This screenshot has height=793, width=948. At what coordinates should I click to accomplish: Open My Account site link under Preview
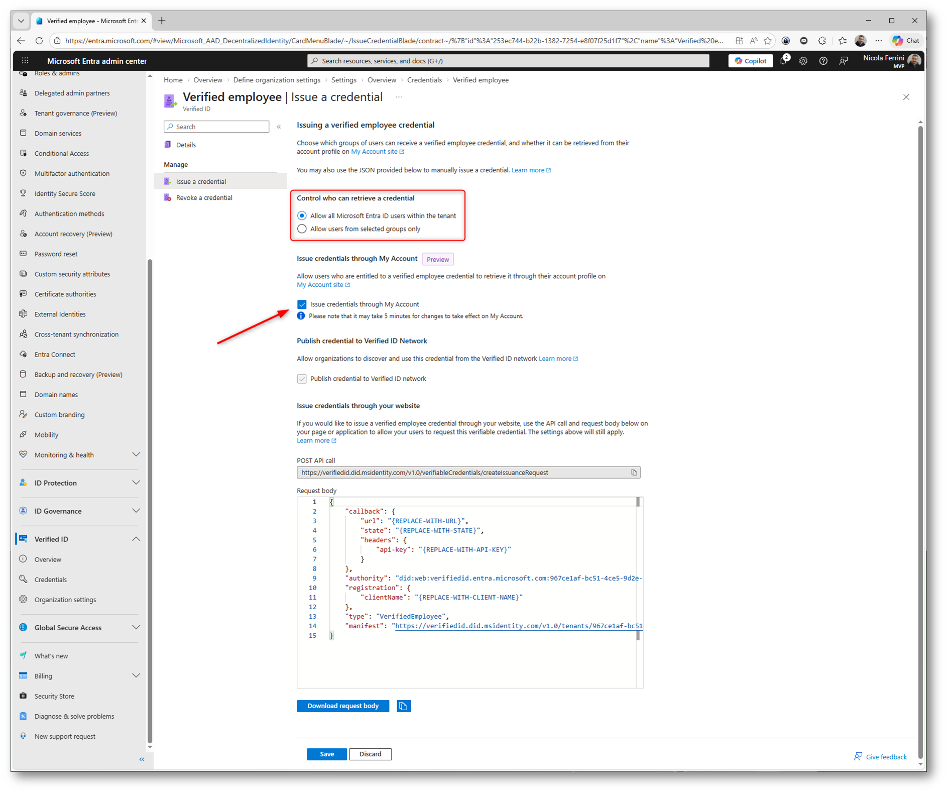[323, 285]
